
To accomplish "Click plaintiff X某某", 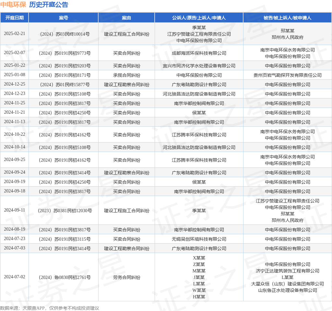I will click(199, 258).
